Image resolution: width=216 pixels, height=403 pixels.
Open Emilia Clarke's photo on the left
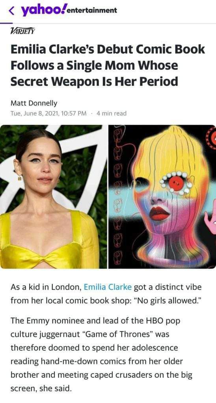click(x=53, y=197)
